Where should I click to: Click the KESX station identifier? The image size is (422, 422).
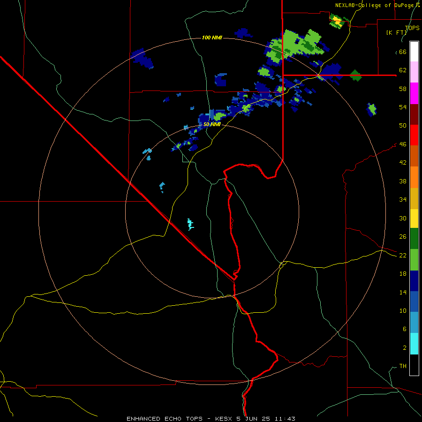(x=225, y=419)
